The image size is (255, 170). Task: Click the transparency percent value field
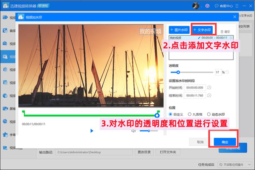click(218, 72)
